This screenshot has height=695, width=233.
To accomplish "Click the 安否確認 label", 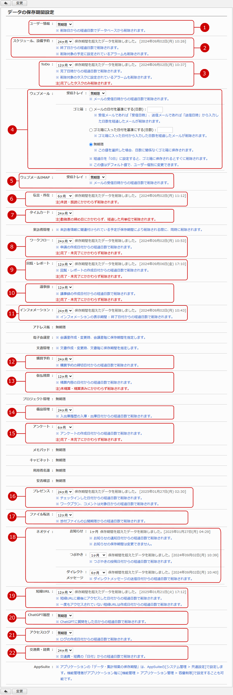I will 43,481.
